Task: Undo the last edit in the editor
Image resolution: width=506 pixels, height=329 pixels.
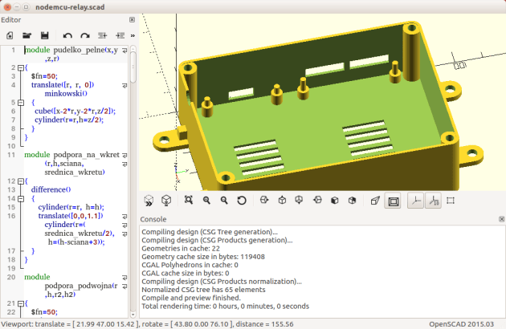Action: pos(67,35)
